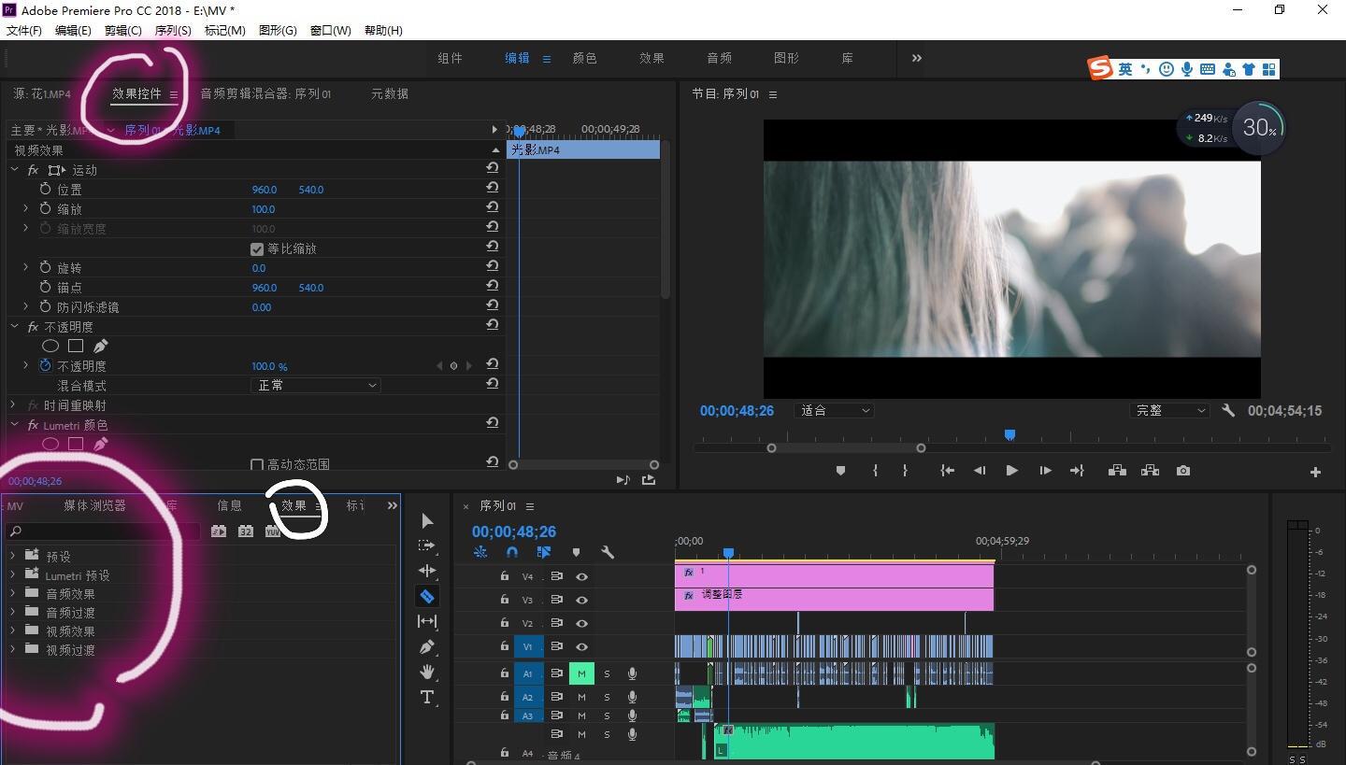The height and width of the screenshot is (765, 1346).
Task: Expand the 视频效果 folder
Action: (12, 630)
